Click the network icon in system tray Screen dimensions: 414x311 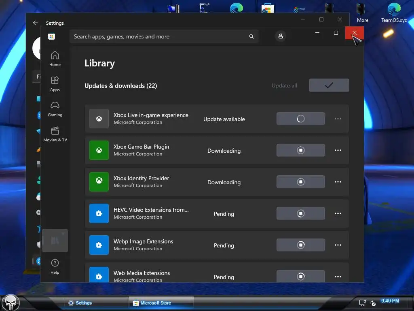pyautogui.click(x=363, y=303)
